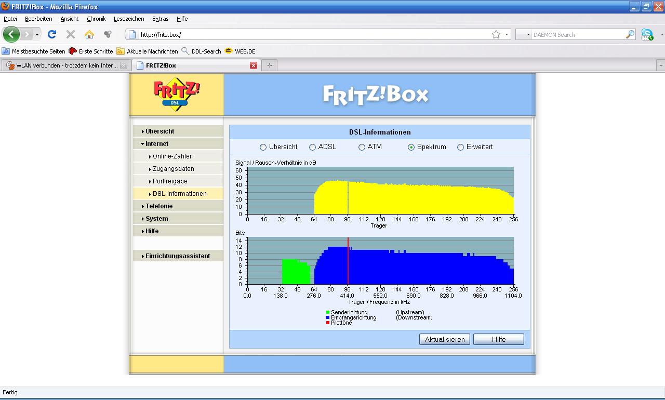Screen dimensions: 665x400
Task: Open the back-history dropdown arrow
Action: (x=37, y=35)
